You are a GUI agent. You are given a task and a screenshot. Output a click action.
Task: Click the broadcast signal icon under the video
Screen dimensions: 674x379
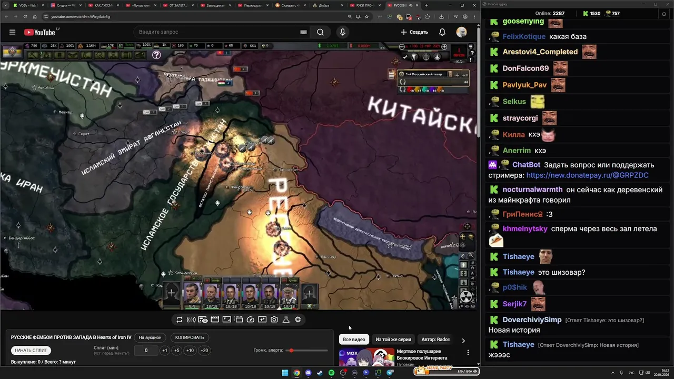click(x=191, y=320)
